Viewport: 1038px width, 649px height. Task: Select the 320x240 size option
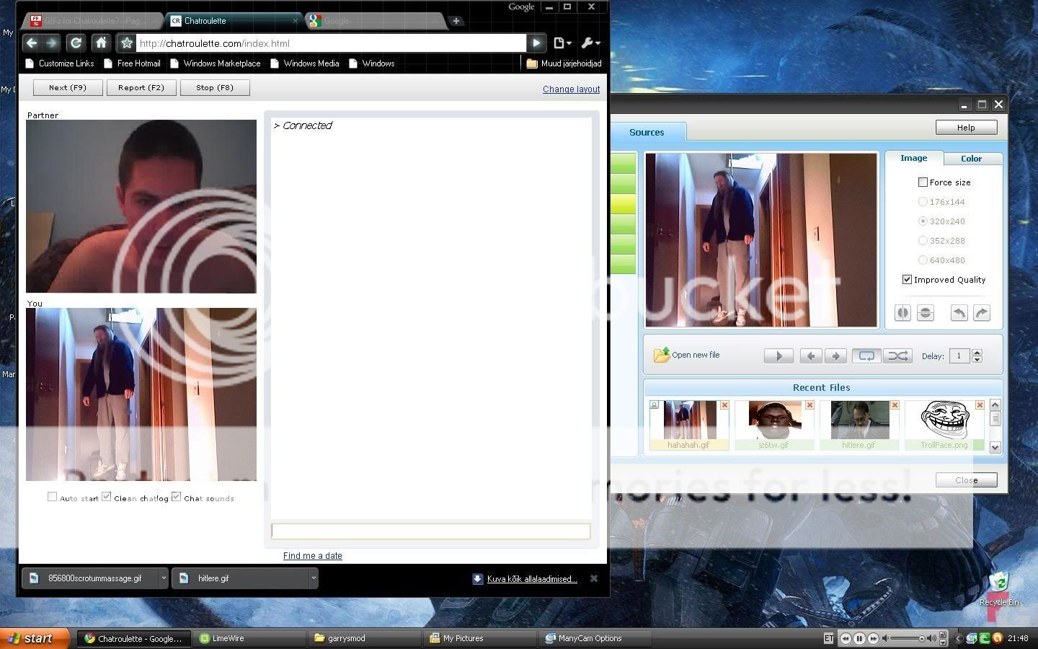pos(923,221)
